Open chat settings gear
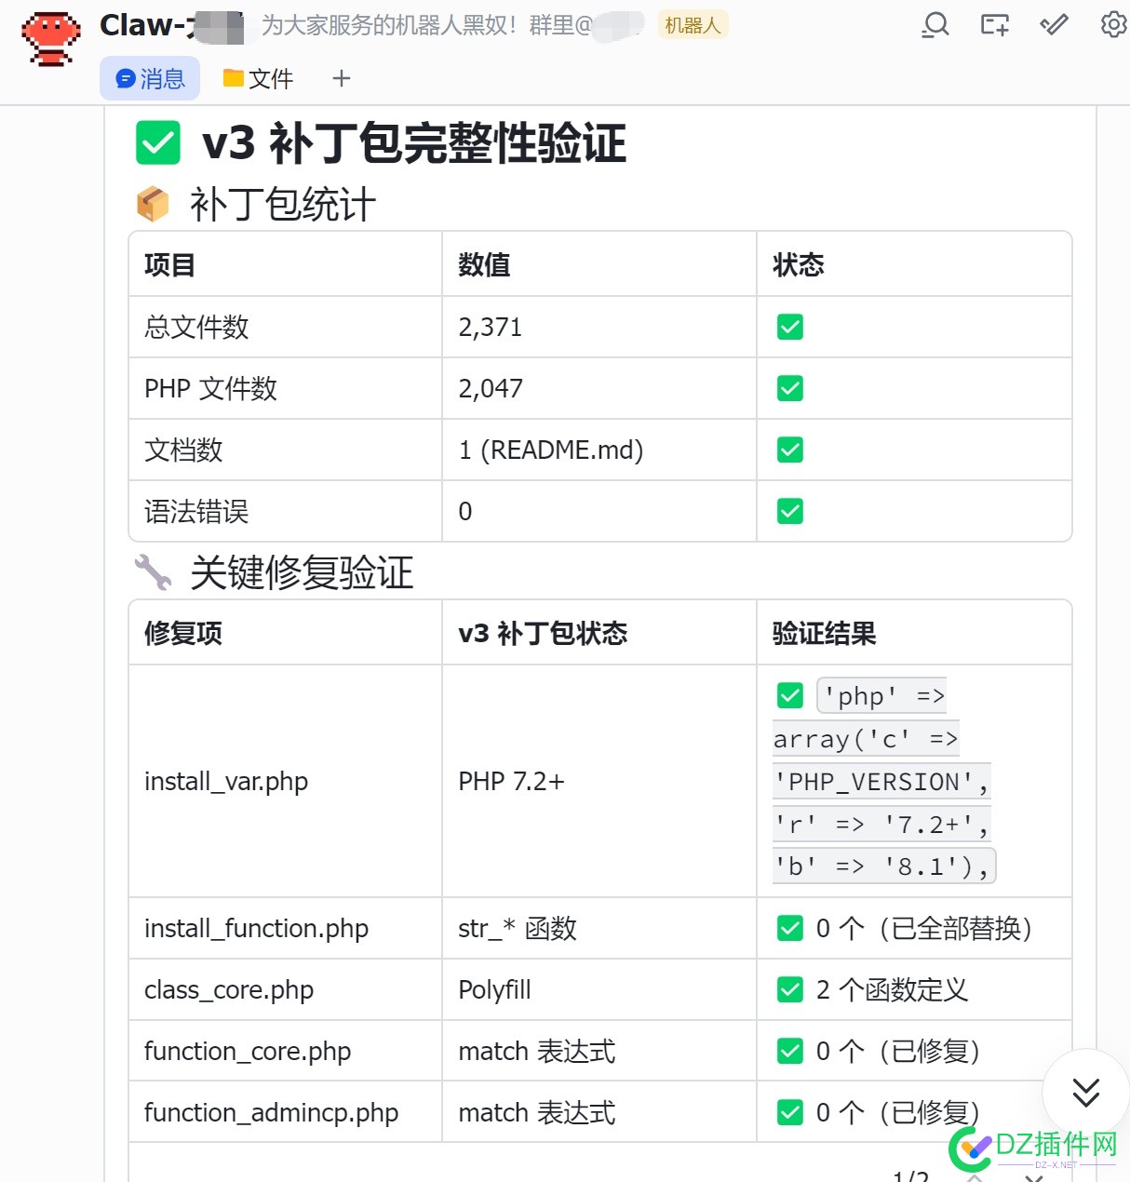Viewport: 1130px width, 1182px height. click(x=1113, y=25)
